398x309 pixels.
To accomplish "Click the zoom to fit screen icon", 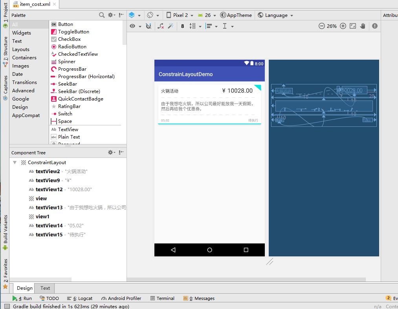I will 353,26.
